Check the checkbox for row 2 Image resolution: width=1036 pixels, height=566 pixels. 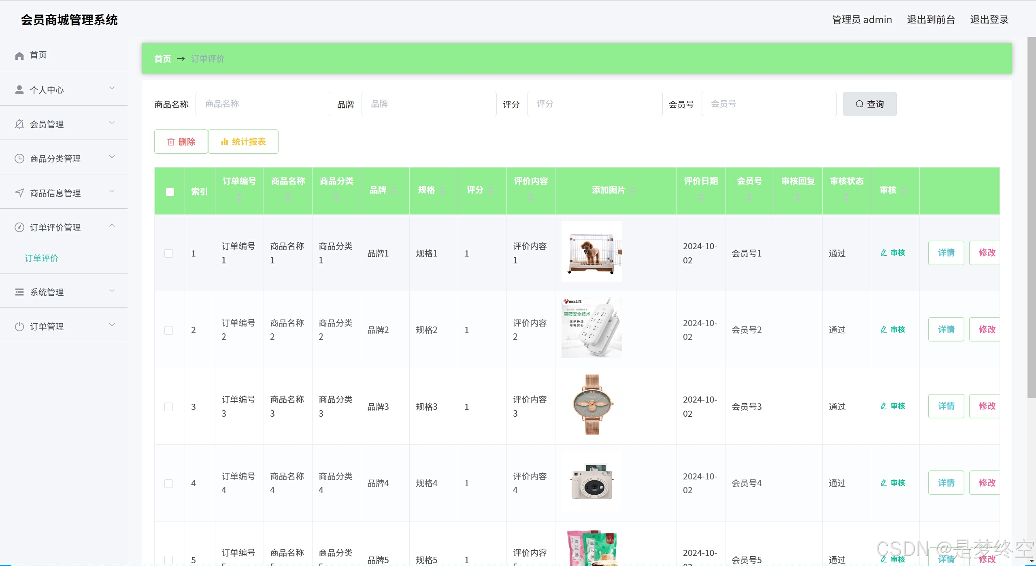tap(169, 330)
